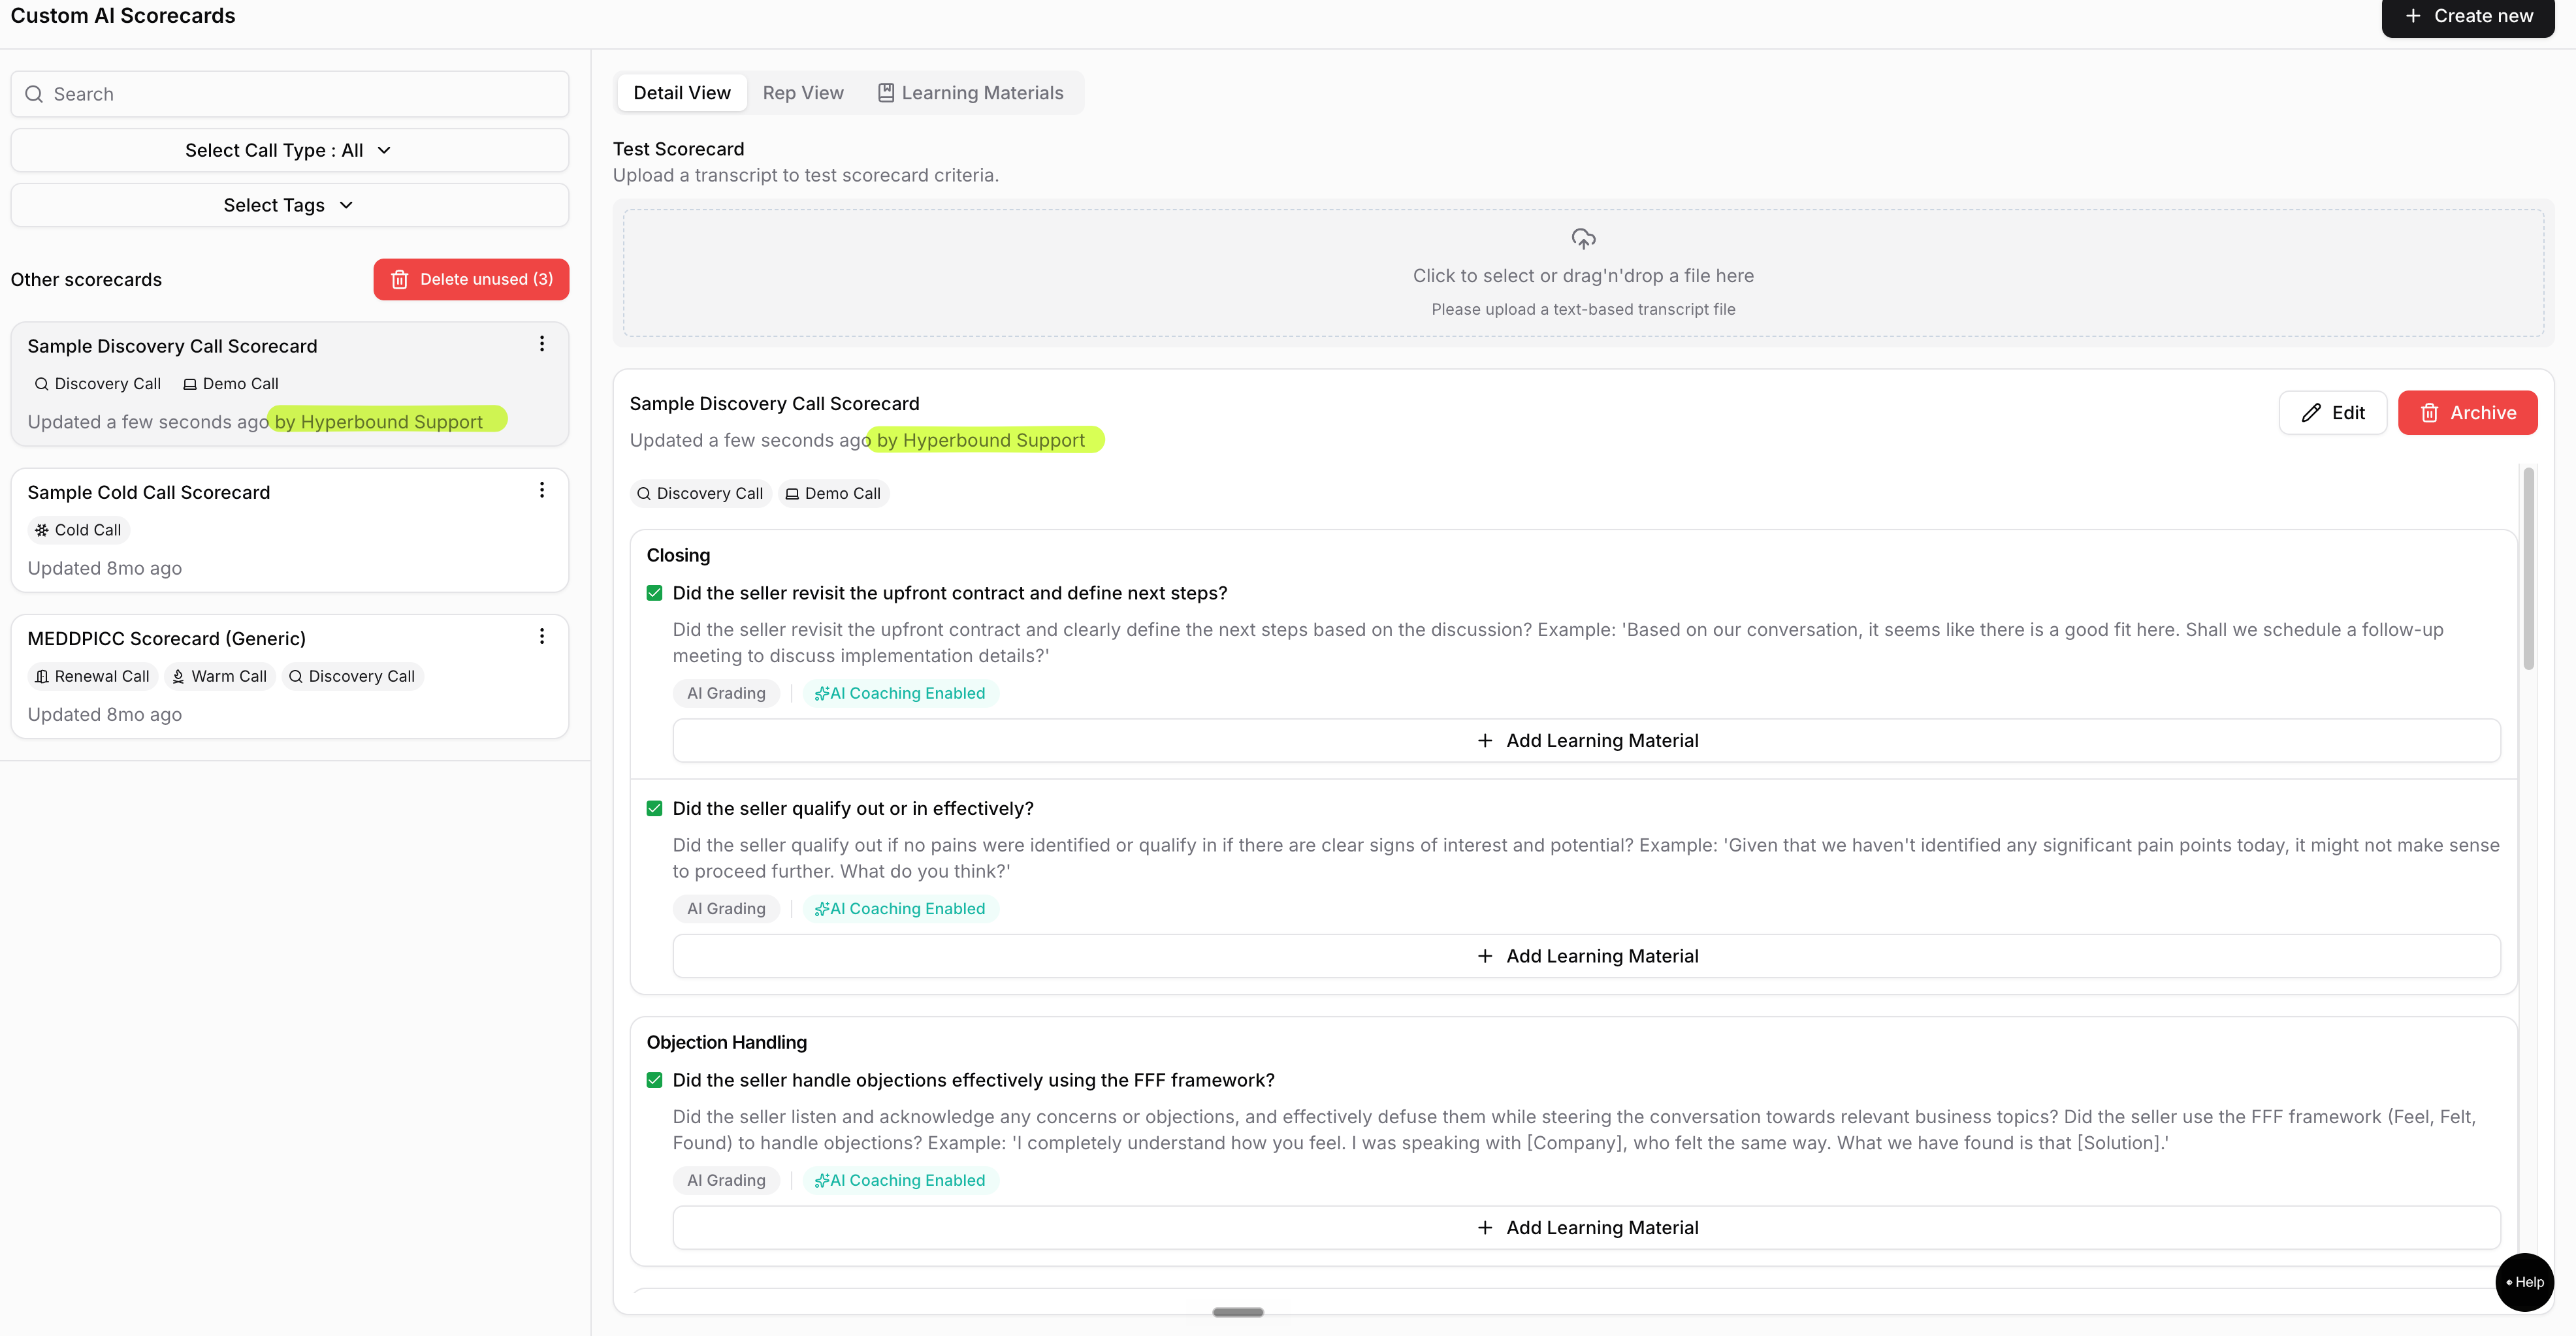Open the Help chat bubble
The width and height of the screenshot is (2576, 1336).
(x=2524, y=1282)
